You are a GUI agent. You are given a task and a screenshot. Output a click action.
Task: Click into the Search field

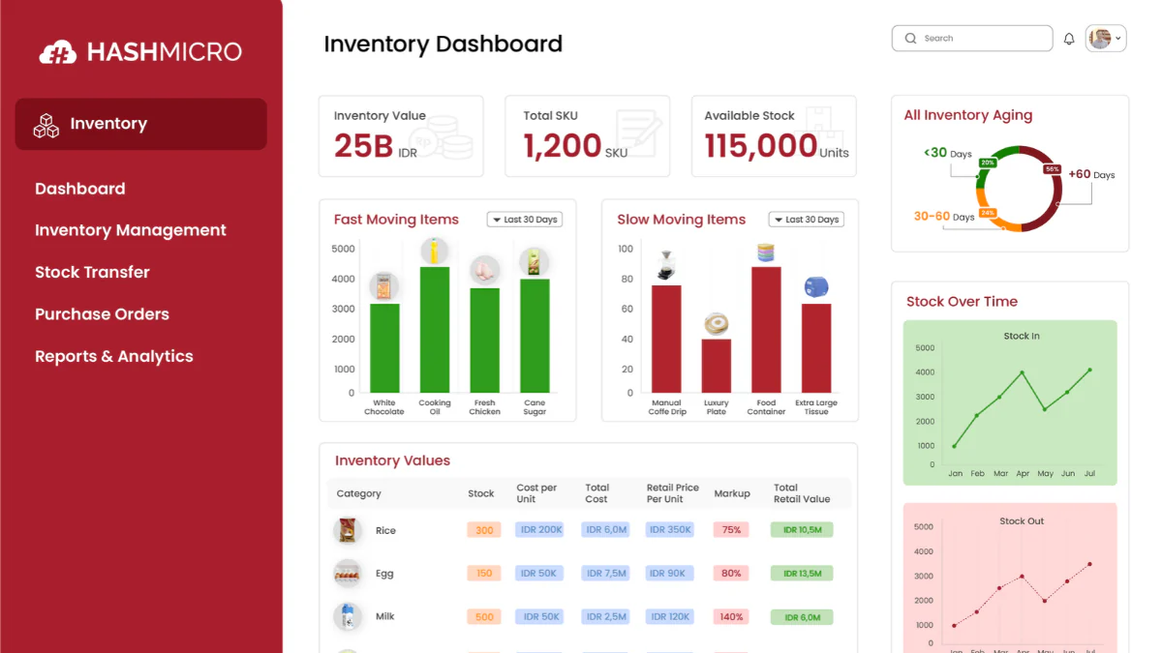(972, 39)
